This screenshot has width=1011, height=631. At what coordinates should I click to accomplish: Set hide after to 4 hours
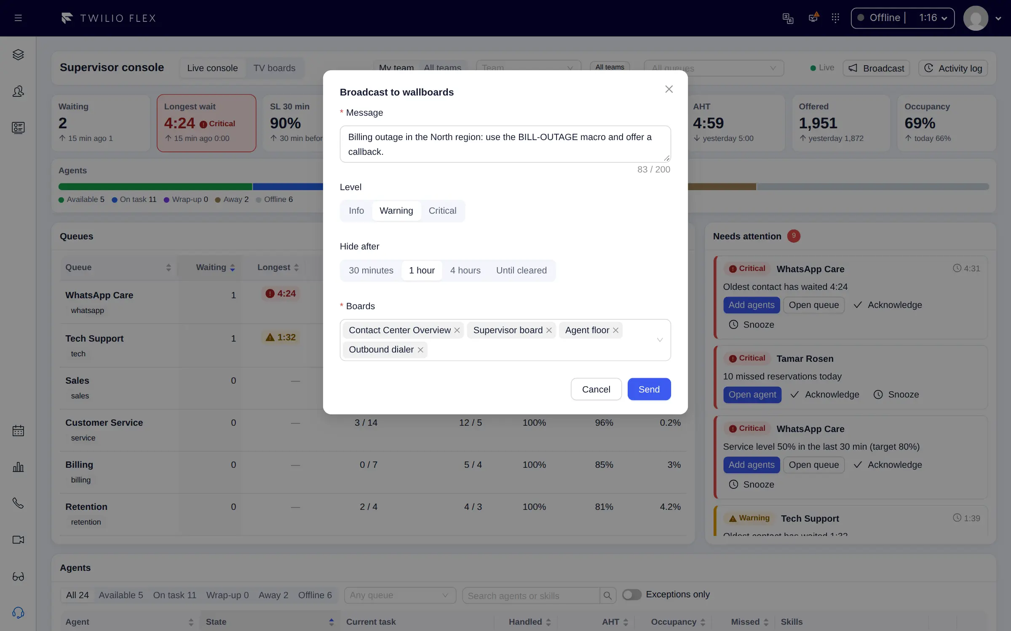[x=465, y=270]
